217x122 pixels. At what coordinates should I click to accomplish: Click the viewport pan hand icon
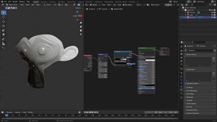[81, 26]
